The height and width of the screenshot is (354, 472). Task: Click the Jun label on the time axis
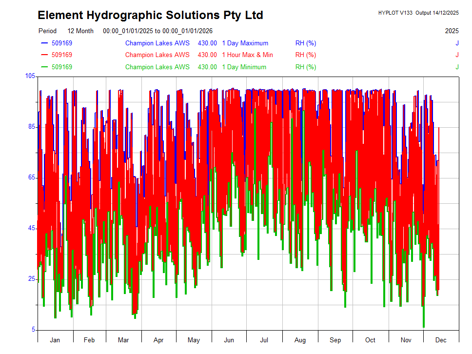pyautogui.click(x=229, y=340)
